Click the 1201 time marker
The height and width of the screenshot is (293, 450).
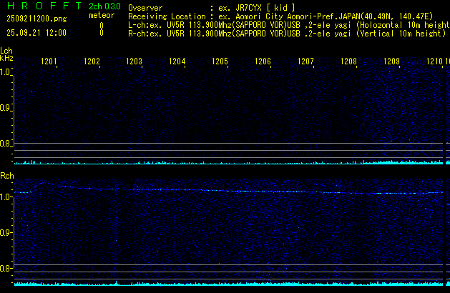49,62
